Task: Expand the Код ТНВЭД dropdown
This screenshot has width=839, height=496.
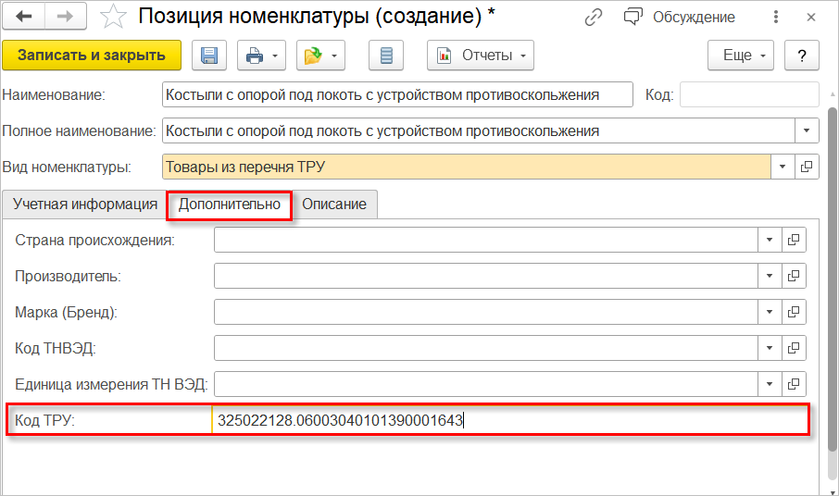Action: click(x=770, y=348)
